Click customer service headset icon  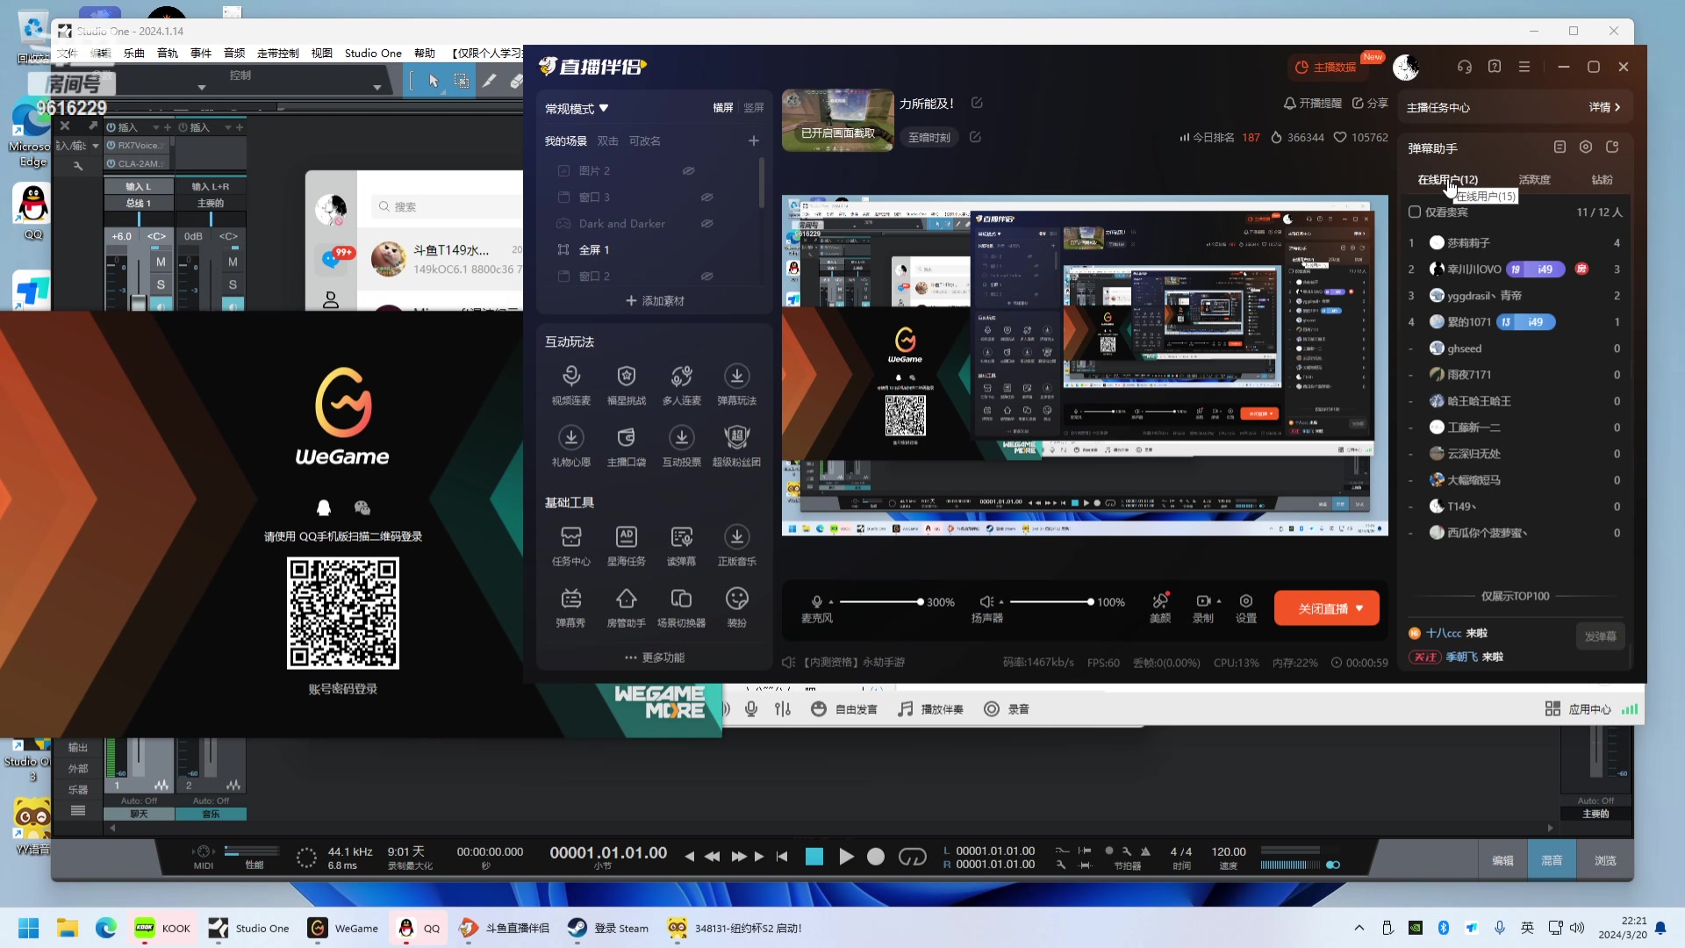(1465, 67)
